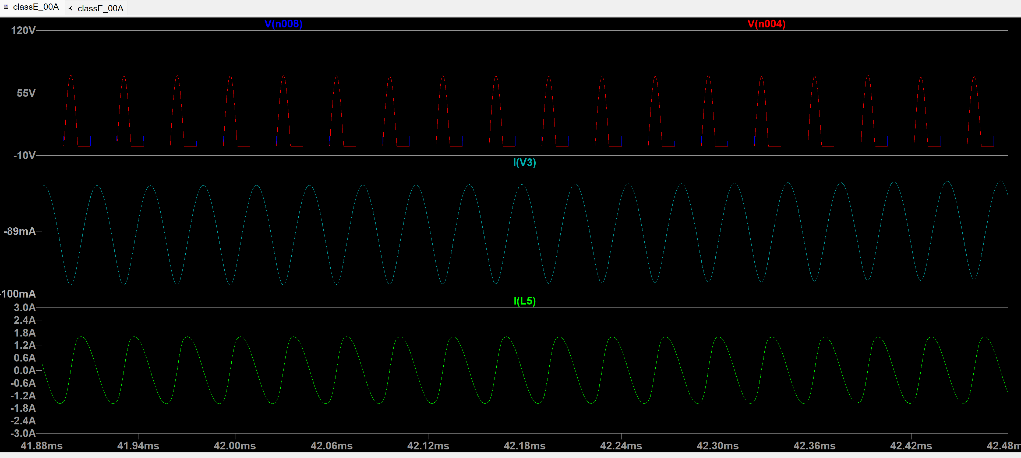Click the 42.18ms time axis label

(524, 446)
